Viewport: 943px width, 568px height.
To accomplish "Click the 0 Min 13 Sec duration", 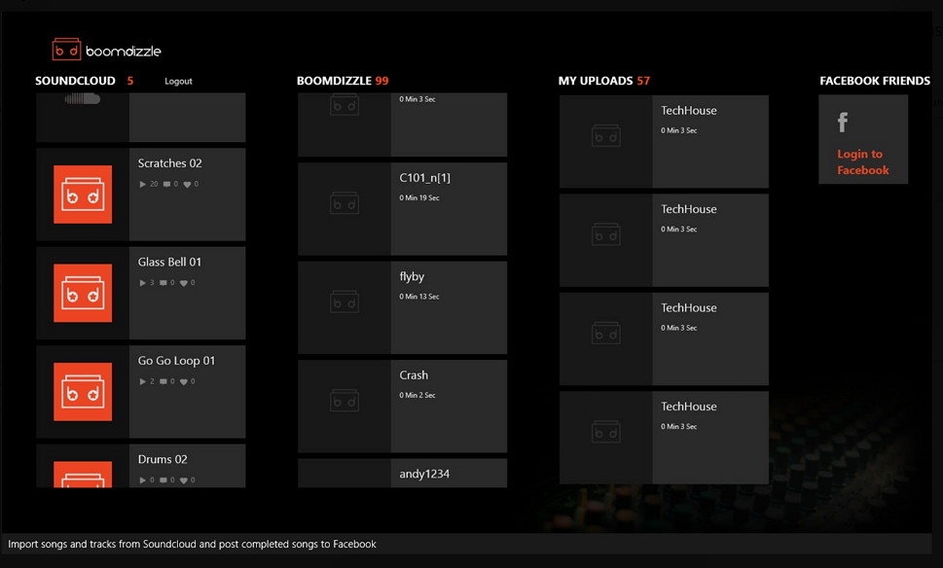I will (419, 297).
